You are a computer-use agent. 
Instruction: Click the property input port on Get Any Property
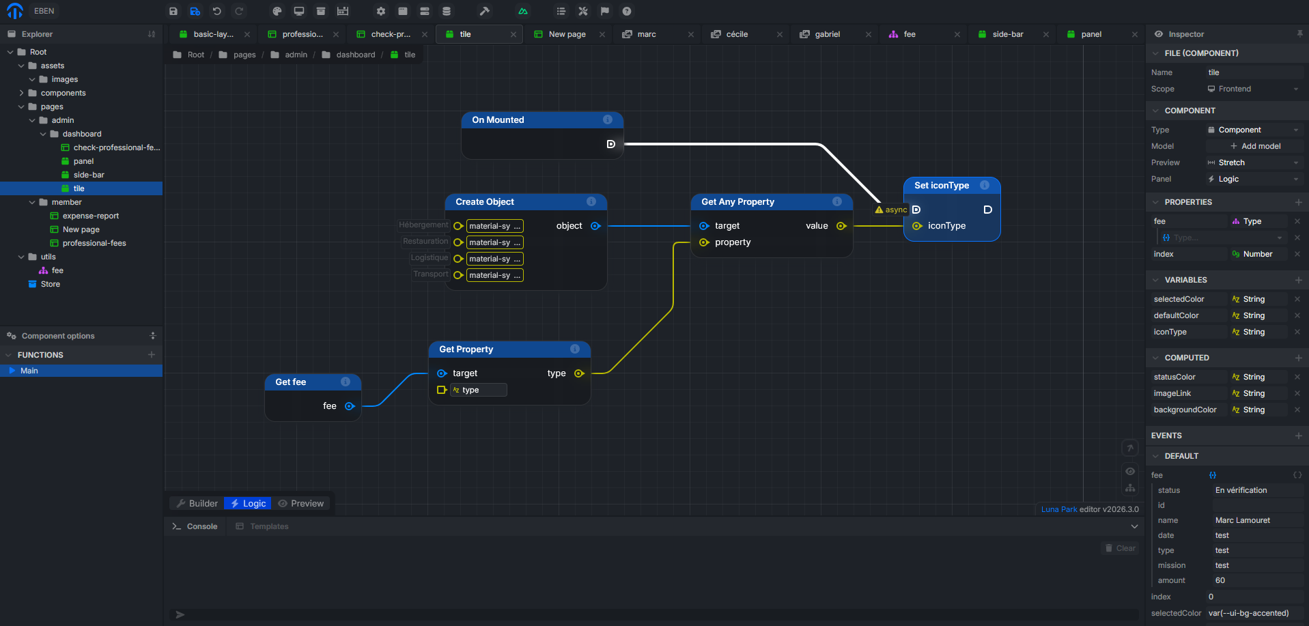[704, 242]
